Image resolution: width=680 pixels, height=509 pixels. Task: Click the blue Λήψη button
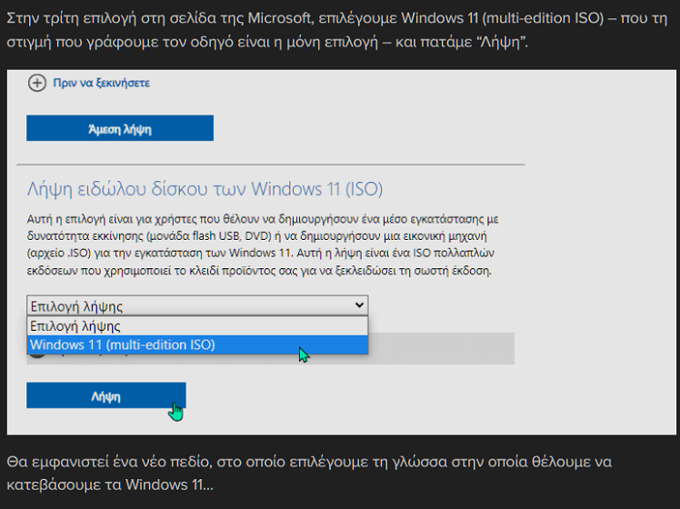pos(106,395)
